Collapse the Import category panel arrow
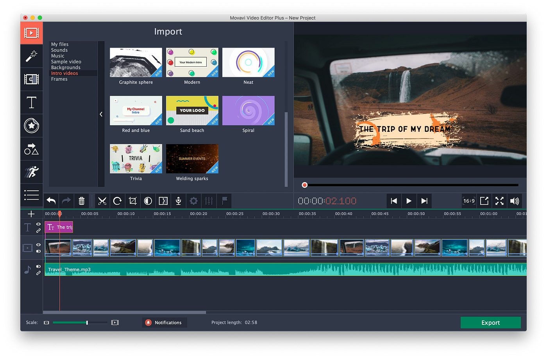Viewport: 547px width, 358px height. click(101, 114)
